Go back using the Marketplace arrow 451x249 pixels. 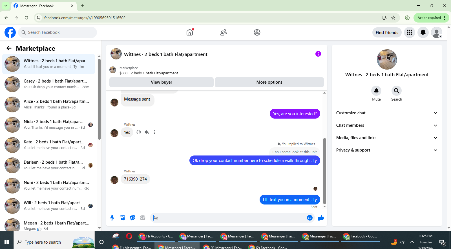(x=9, y=48)
